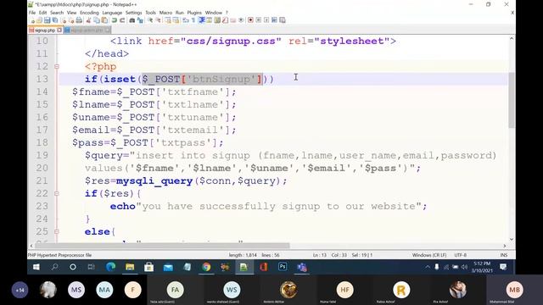Click the horizontal scrollbar right arrow
The height and width of the screenshot is (305, 543).
(505, 246)
